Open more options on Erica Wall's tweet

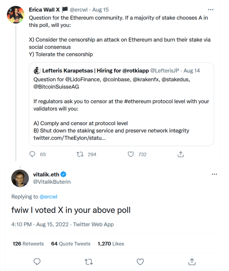[x=214, y=10]
